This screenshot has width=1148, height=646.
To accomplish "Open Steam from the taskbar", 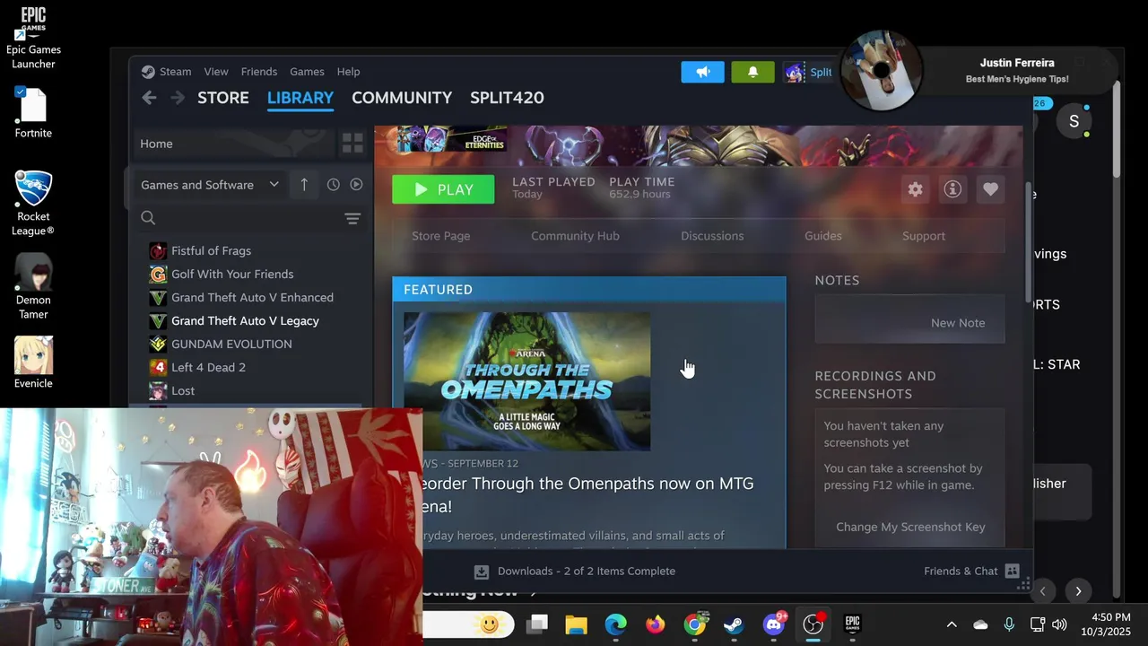I will pos(734,624).
